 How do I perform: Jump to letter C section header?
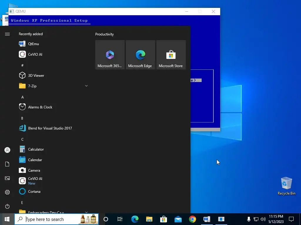(x=22, y=139)
